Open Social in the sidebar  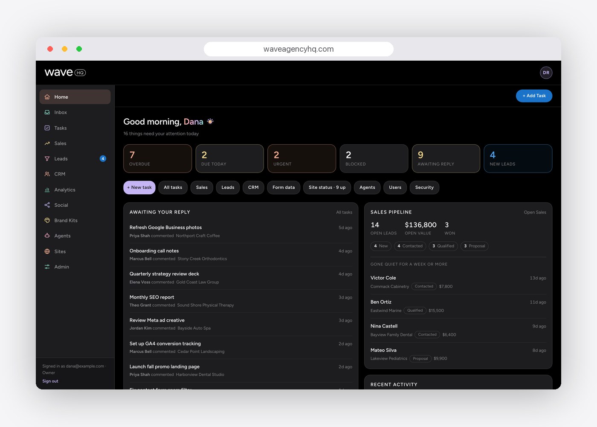(x=75, y=205)
